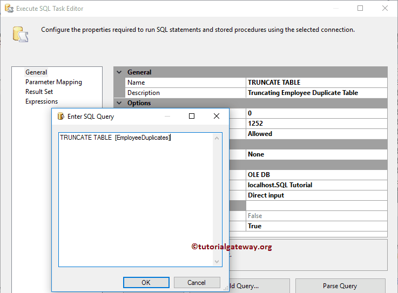Close the Enter SQL Query dialog
Image resolution: width=398 pixels, height=293 pixels.
tap(217, 116)
